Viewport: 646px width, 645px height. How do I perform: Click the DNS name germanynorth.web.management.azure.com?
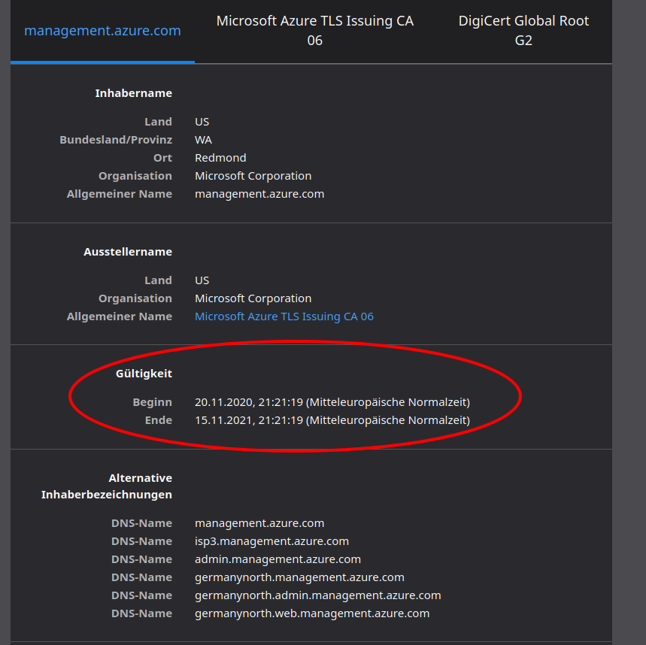coord(312,613)
